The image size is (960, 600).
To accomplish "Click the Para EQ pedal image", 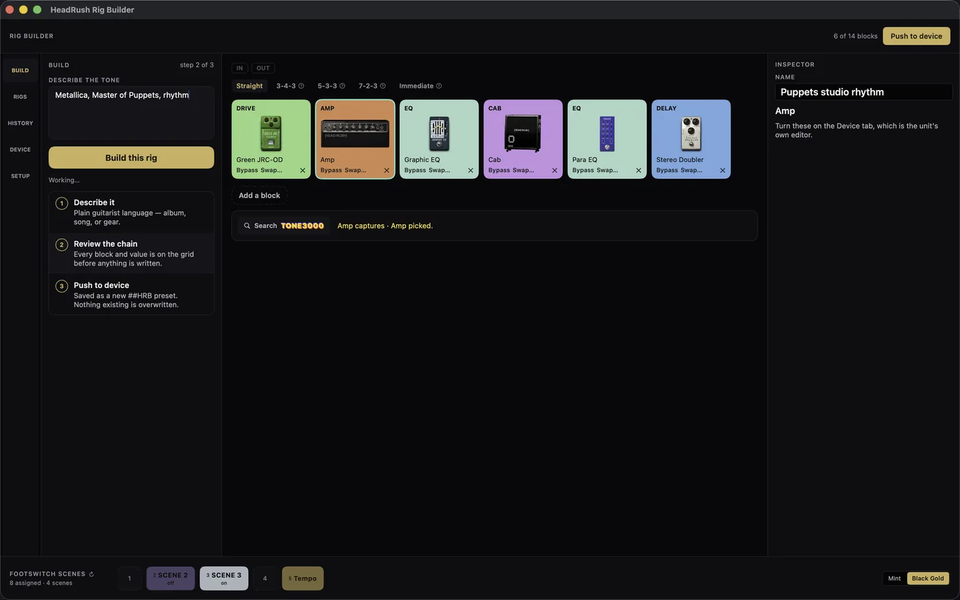I will click(607, 134).
